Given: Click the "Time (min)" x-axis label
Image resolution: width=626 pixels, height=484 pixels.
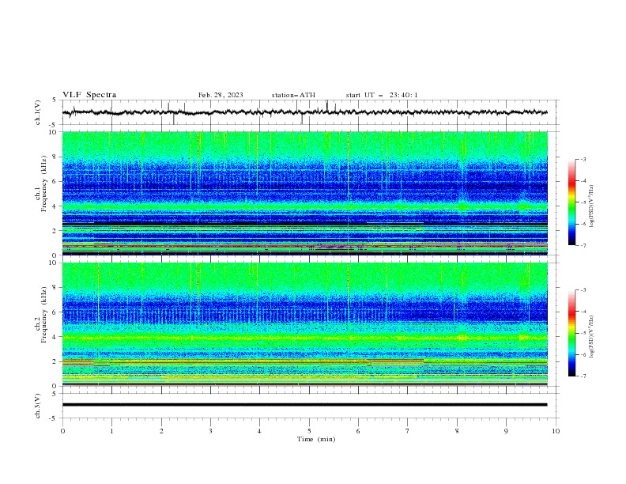Looking at the screenshot, I should [316, 439].
